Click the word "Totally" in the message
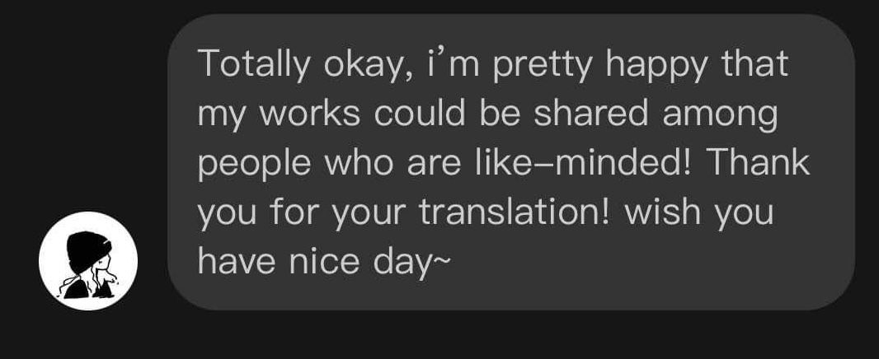Viewport: 879px width, 359px height. click(x=254, y=66)
